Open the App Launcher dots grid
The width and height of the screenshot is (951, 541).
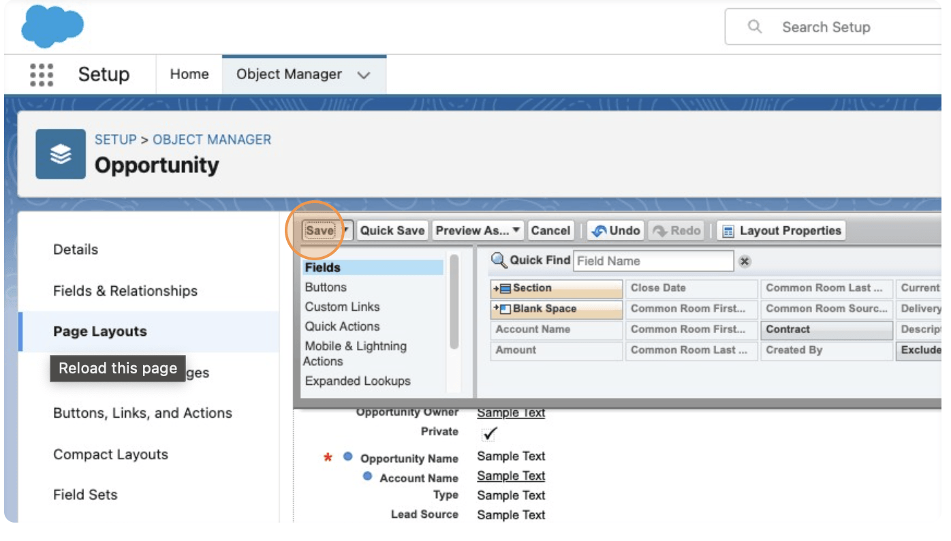click(42, 75)
